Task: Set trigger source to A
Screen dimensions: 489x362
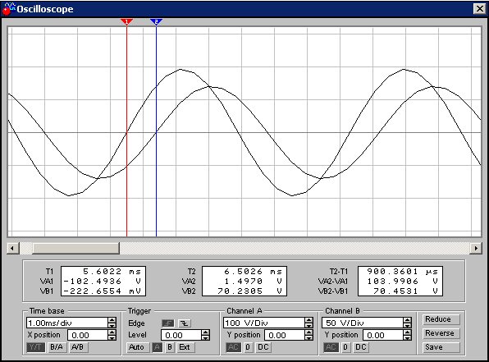Action: coord(158,347)
